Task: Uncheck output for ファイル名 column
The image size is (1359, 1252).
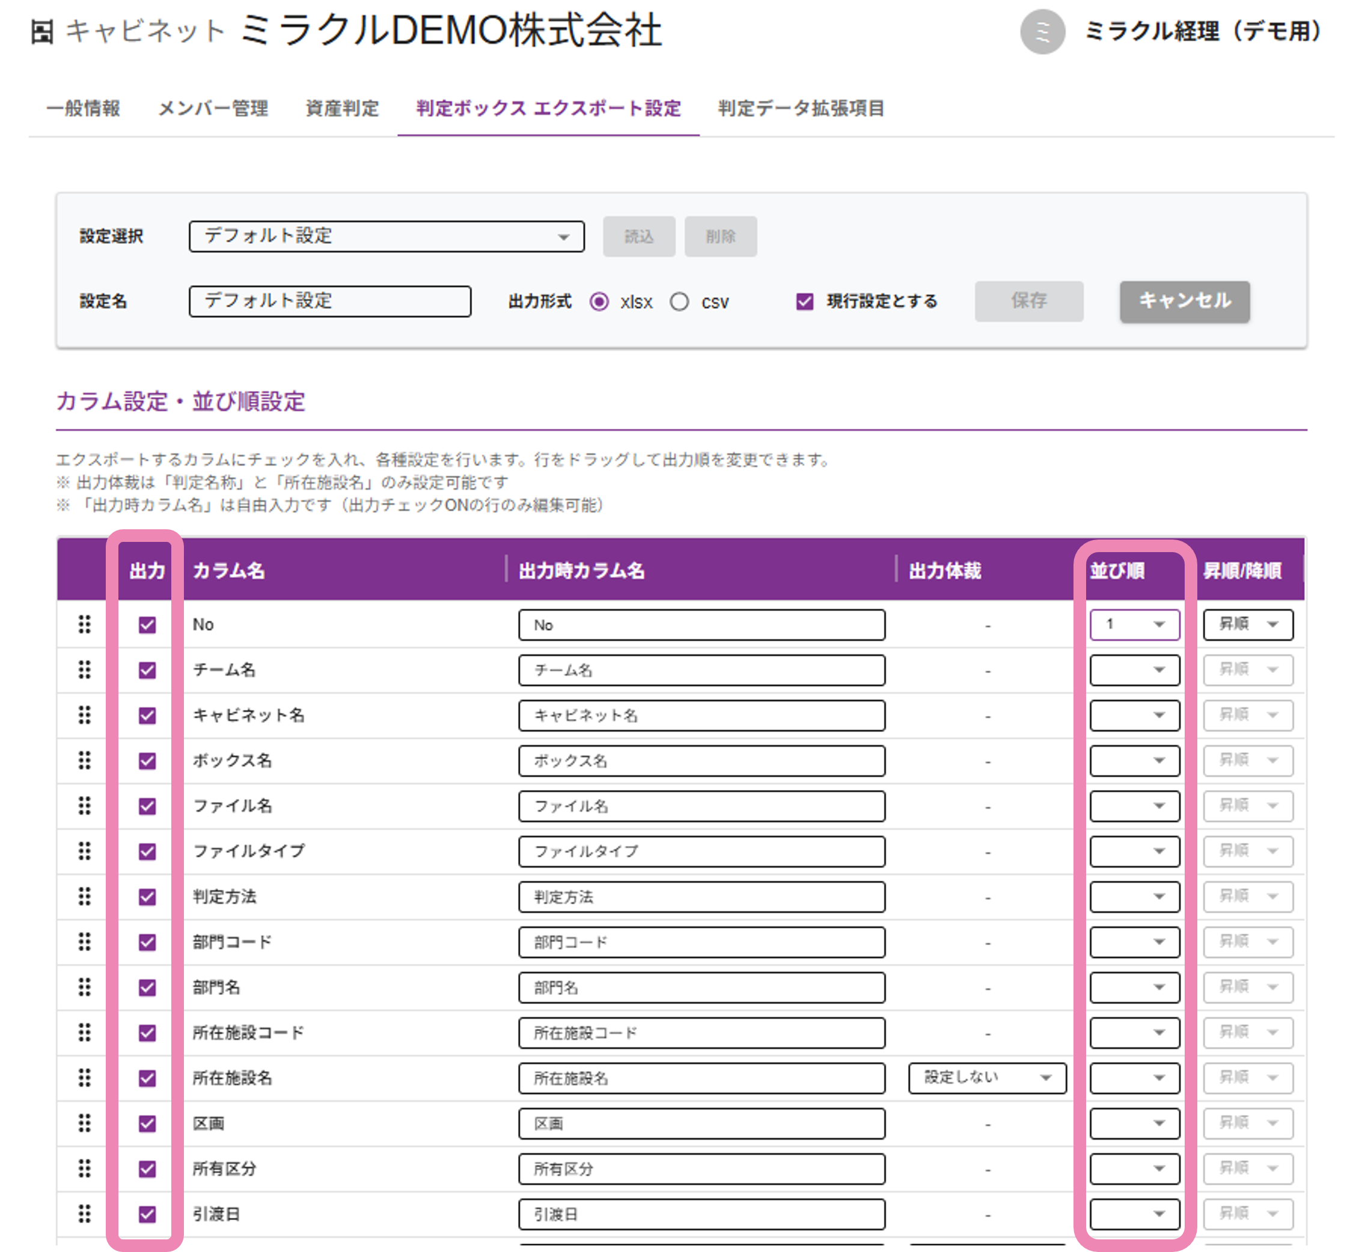Action: point(147,806)
